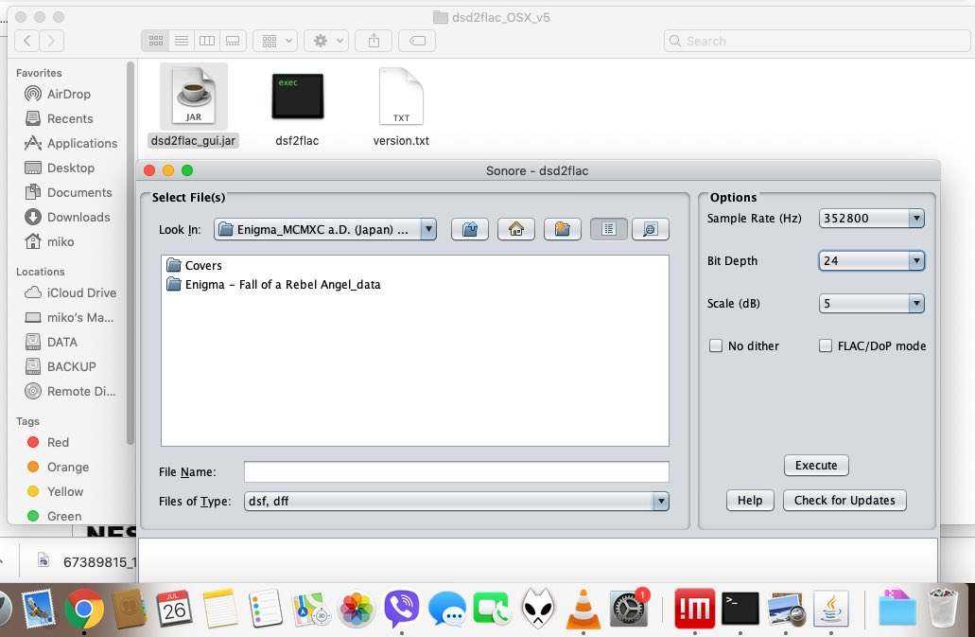Open the miko home folder in sidebar

48,242
